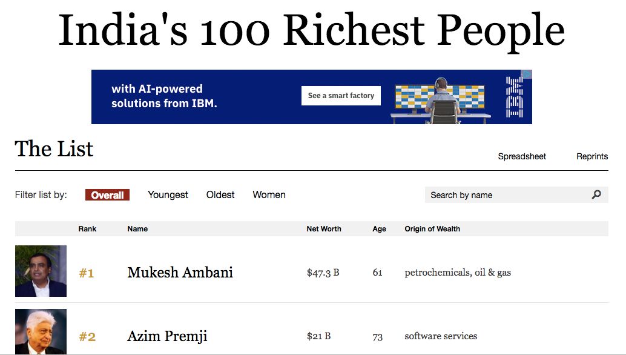This screenshot has height=355, width=626.
Task: Open Mukesh Ambani's photo thumbnail
Action: (x=41, y=271)
